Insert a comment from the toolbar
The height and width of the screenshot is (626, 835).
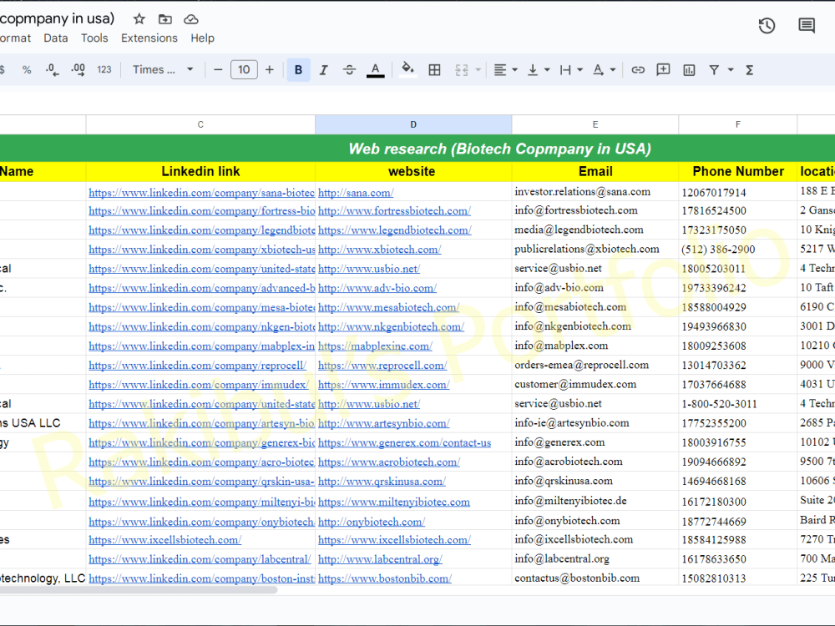tap(663, 70)
